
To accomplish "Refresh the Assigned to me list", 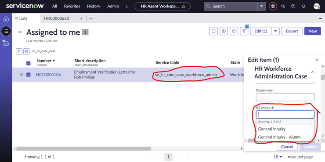I will [x=213, y=31].
